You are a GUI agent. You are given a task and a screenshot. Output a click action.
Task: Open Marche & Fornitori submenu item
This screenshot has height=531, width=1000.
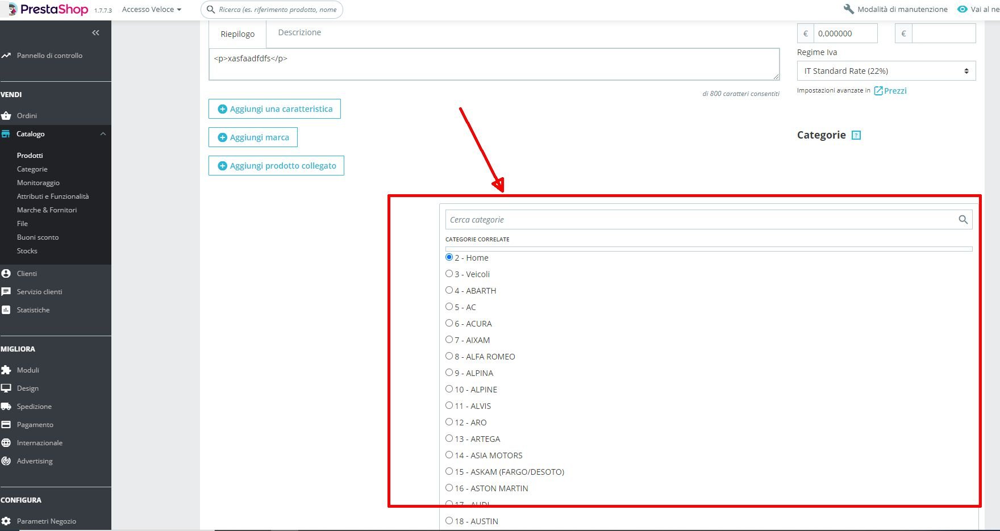[47, 210]
